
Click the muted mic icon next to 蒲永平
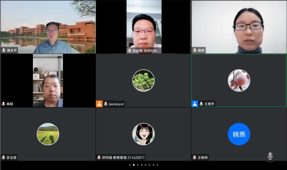click(x=4, y=51)
